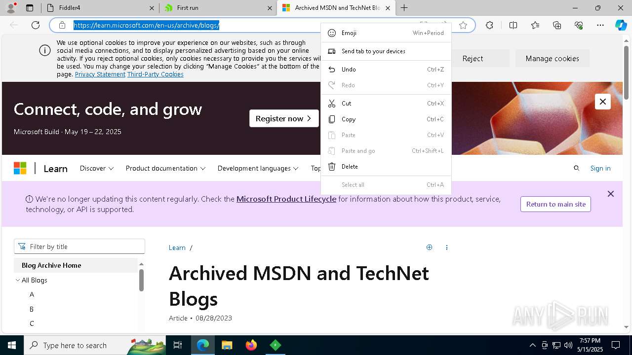The height and width of the screenshot is (355, 632).
Task: Open blogs letter A in tree
Action: [32, 294]
